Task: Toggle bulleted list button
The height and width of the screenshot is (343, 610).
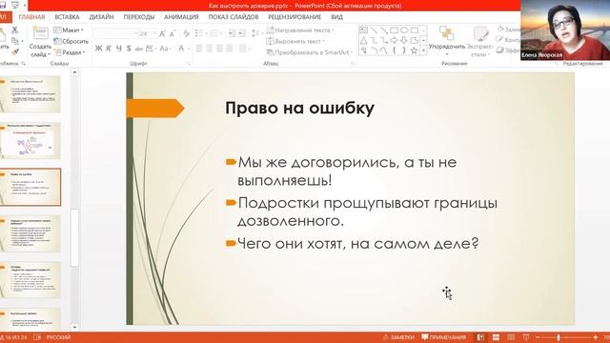Action: pyautogui.click(x=199, y=33)
